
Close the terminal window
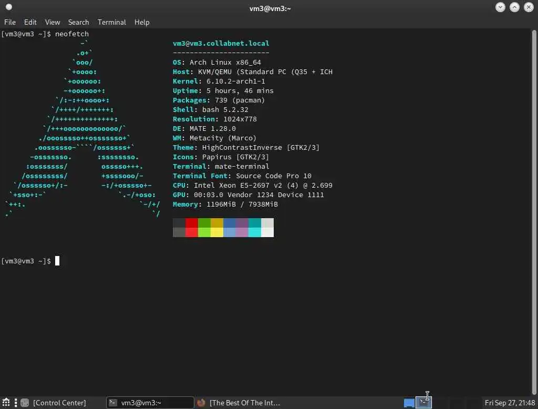[x=529, y=7]
